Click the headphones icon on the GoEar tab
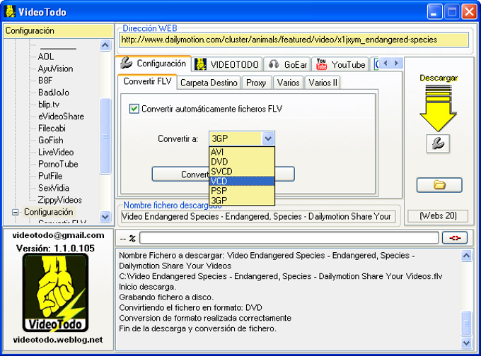 pos(274,64)
